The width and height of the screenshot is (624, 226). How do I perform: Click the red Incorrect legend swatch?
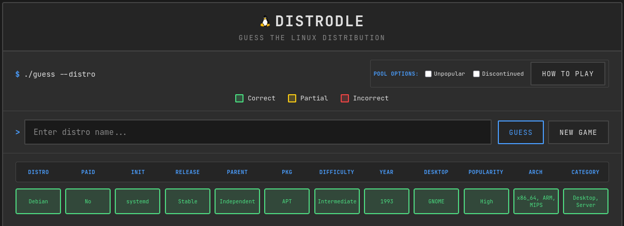point(345,98)
